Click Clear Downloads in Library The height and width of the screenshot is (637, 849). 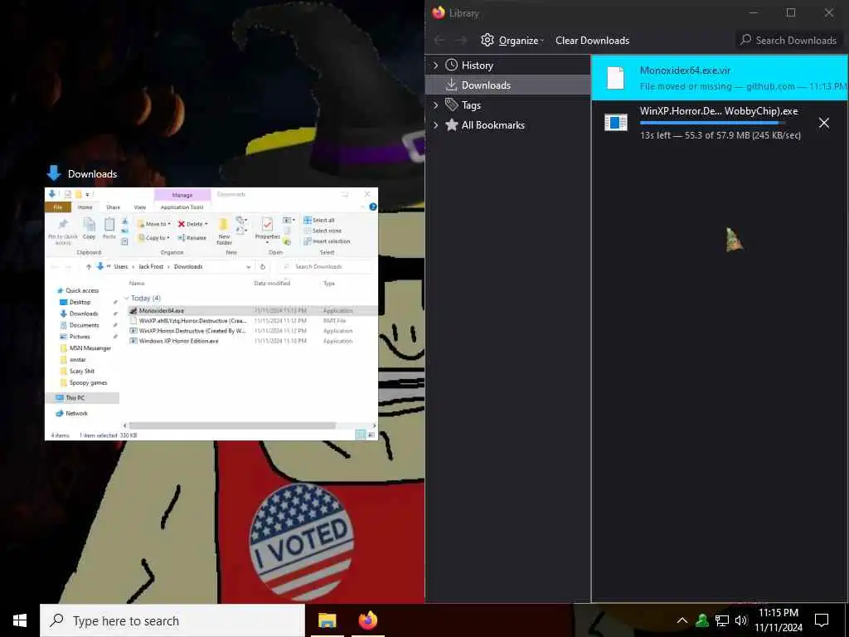[592, 41]
